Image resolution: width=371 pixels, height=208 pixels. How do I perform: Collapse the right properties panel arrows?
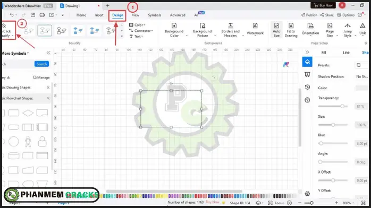click(x=307, y=52)
